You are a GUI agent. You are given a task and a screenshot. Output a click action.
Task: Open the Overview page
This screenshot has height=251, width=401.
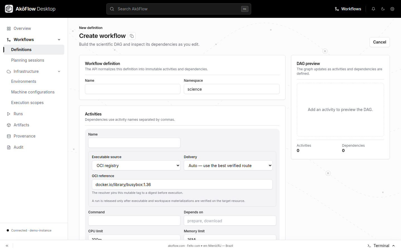pos(34,28)
